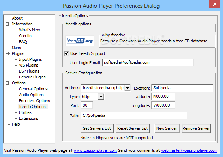223x157 pixels.
Task: Open What's New page
Action: (29, 30)
